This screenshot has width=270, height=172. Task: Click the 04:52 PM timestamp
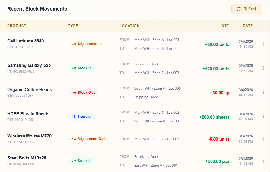pos(246,120)
